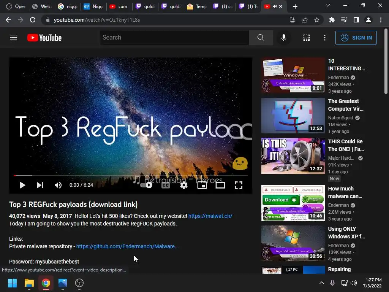Open Chrome three-dot menu
The width and height of the screenshot is (389, 292).
click(x=381, y=20)
